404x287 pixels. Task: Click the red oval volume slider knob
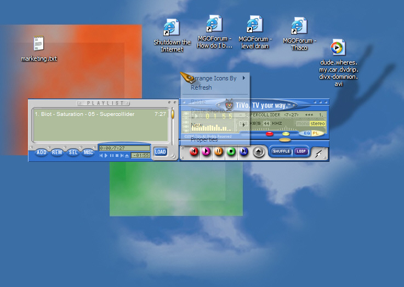[x=269, y=134]
